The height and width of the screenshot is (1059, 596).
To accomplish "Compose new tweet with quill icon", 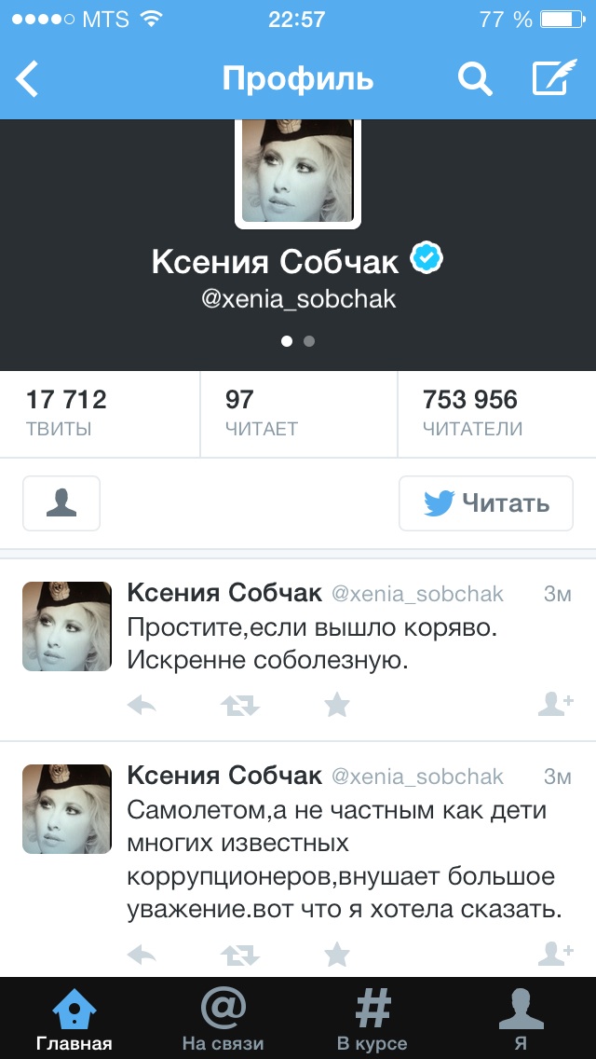I will (x=555, y=77).
